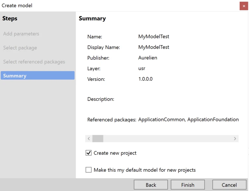The image size is (249, 191).
Task: Click the Layer value usr
Action: coord(142,68)
